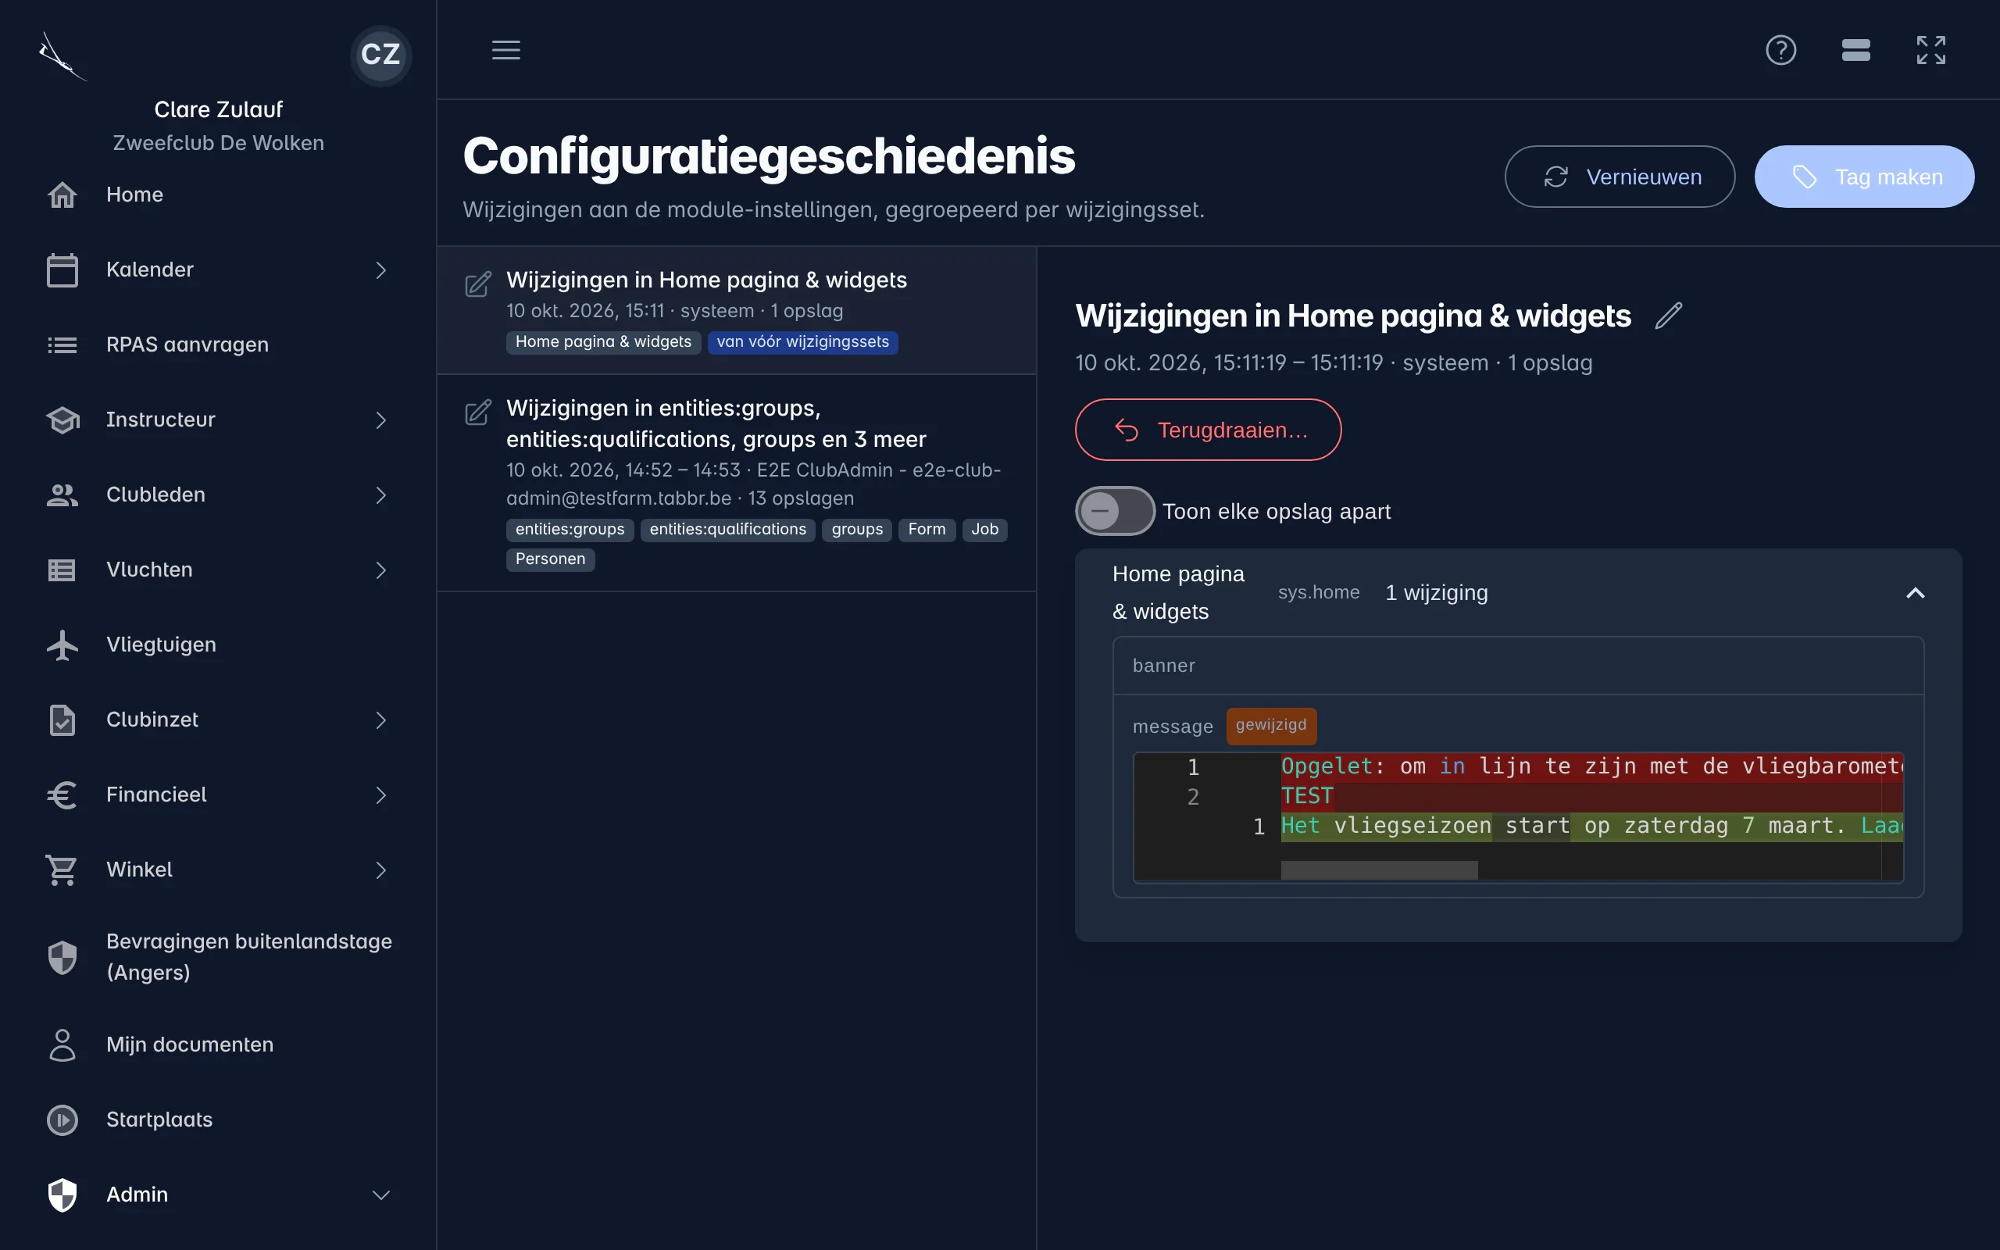Image resolution: width=2000 pixels, height=1250 pixels.
Task: Click the 'gewijzigd' badge next to message
Action: 1271,726
